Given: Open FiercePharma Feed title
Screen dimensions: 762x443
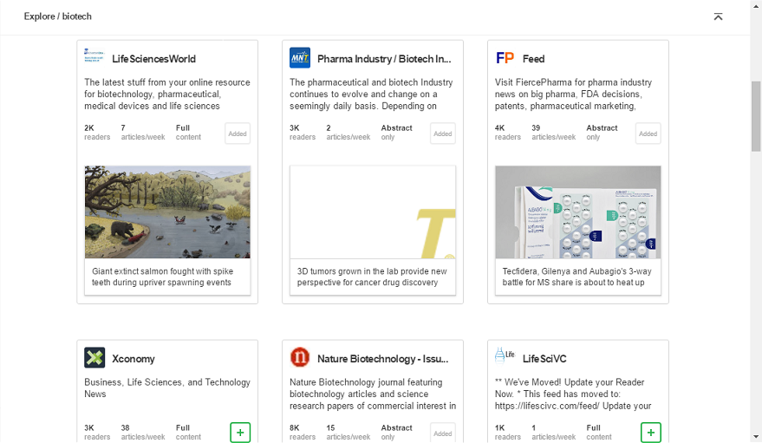Looking at the screenshot, I should [x=533, y=59].
